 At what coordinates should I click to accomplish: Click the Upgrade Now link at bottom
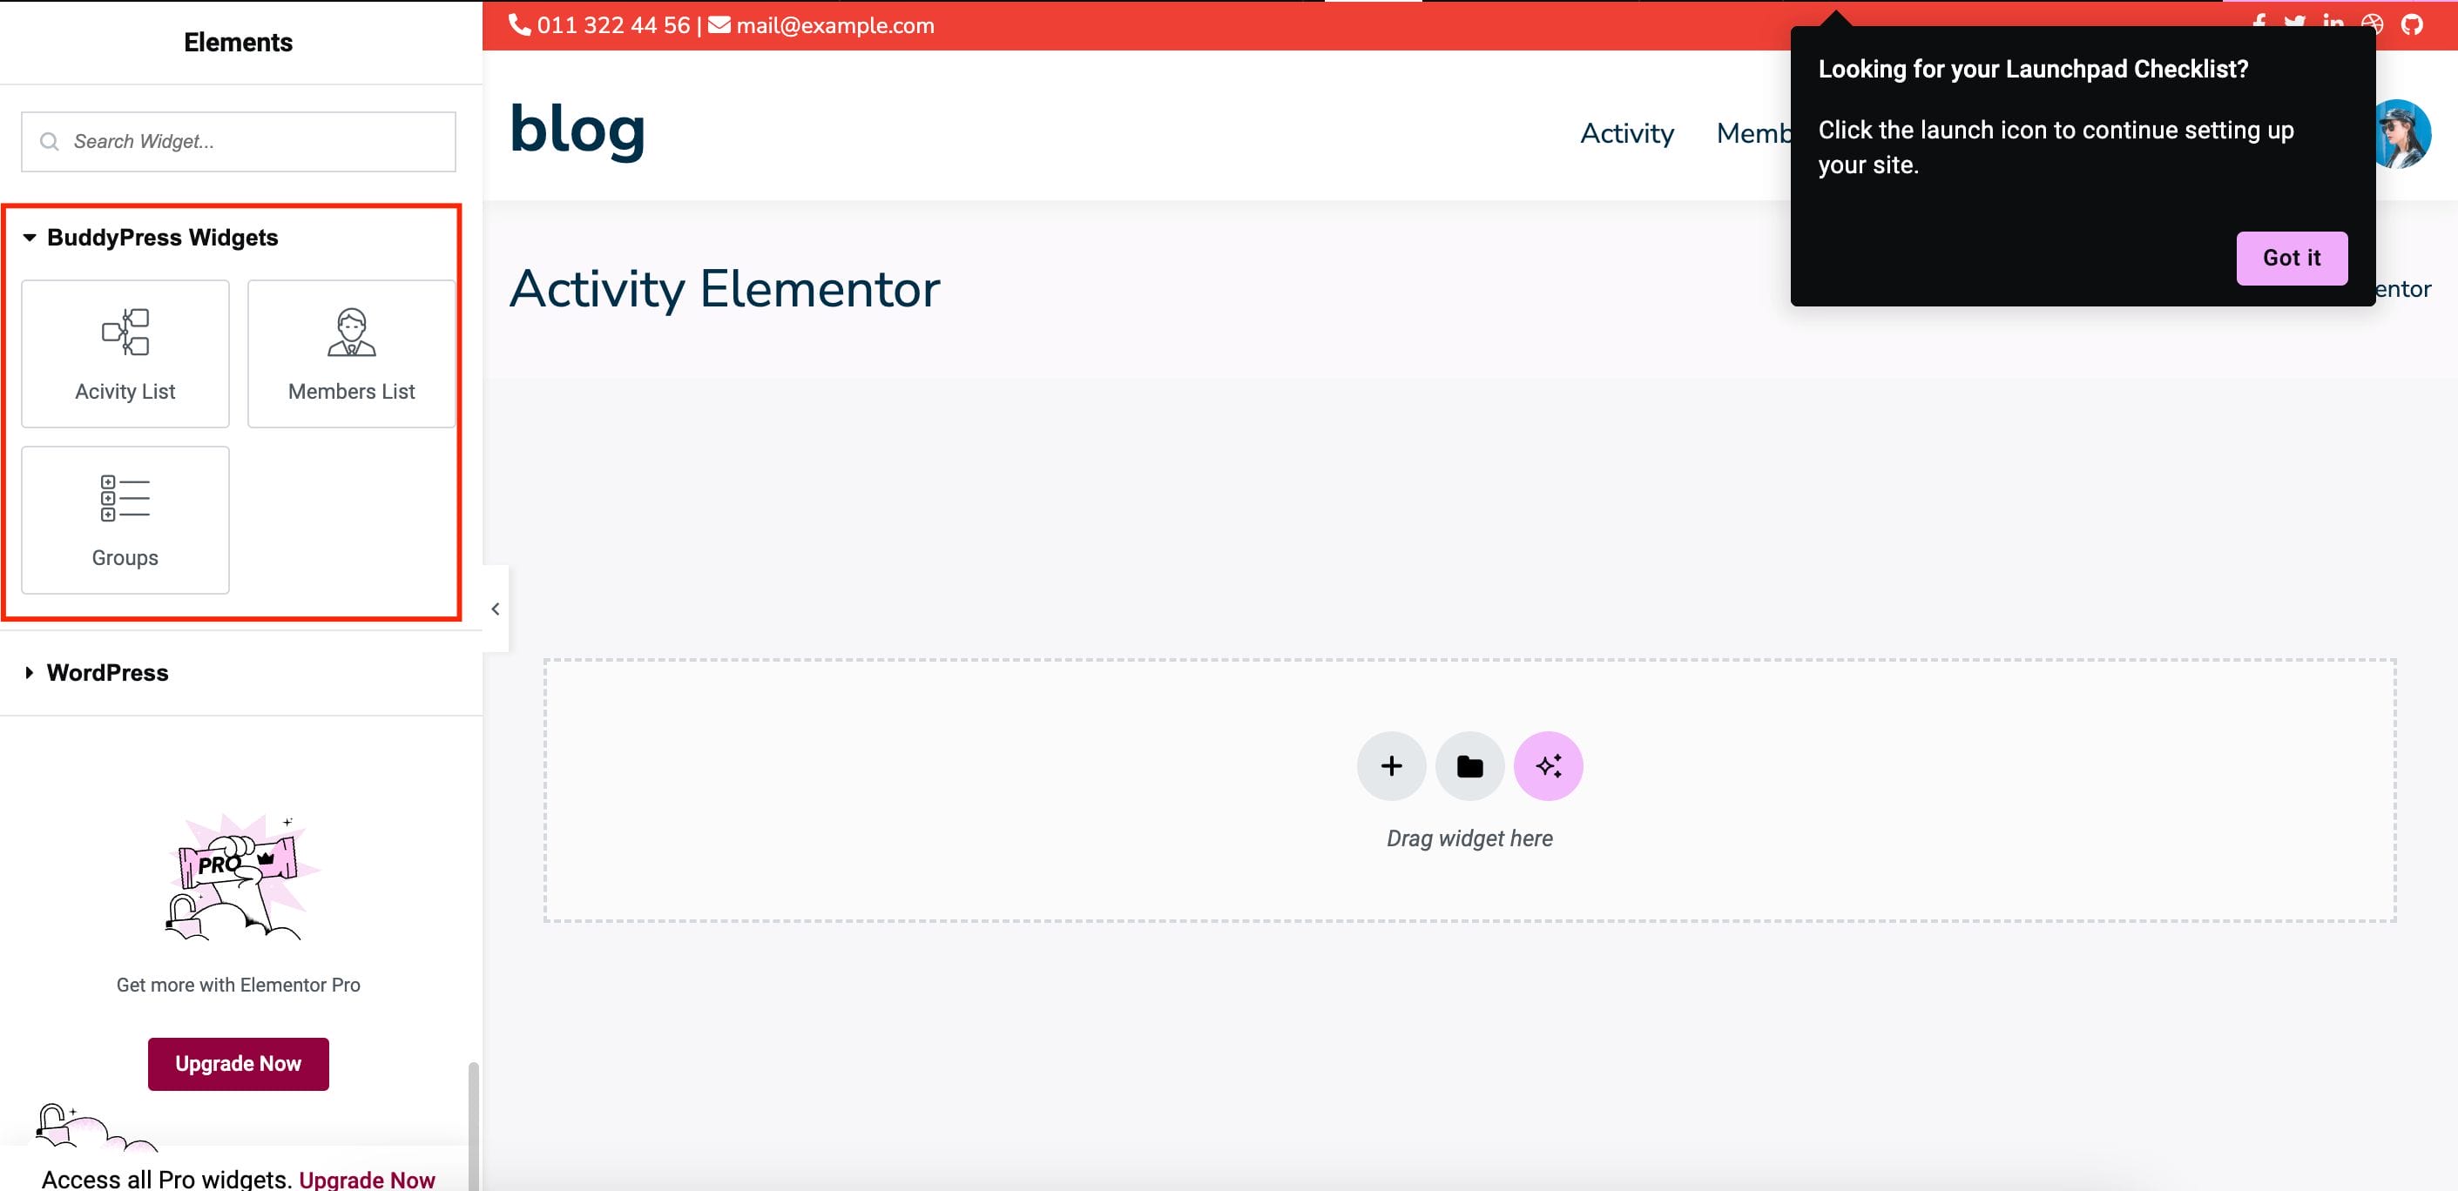367,1179
